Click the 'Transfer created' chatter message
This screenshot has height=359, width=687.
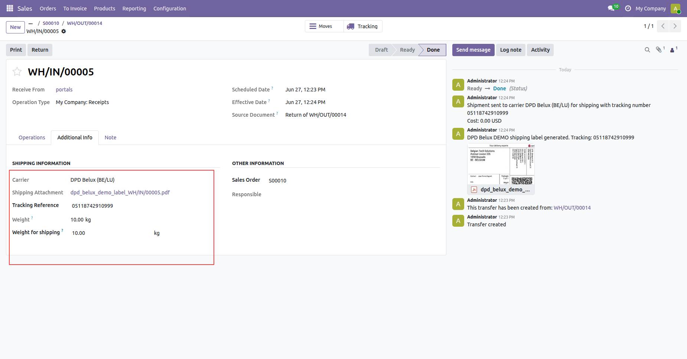click(486, 224)
